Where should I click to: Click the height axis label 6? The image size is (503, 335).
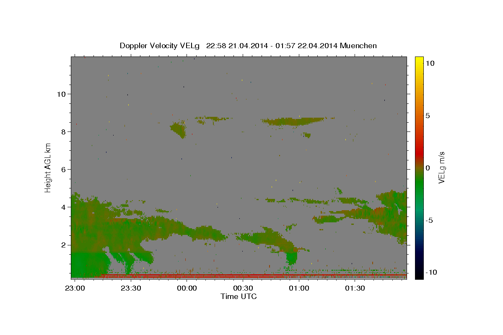63,169
